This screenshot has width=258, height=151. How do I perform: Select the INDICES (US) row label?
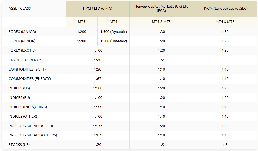19,88
